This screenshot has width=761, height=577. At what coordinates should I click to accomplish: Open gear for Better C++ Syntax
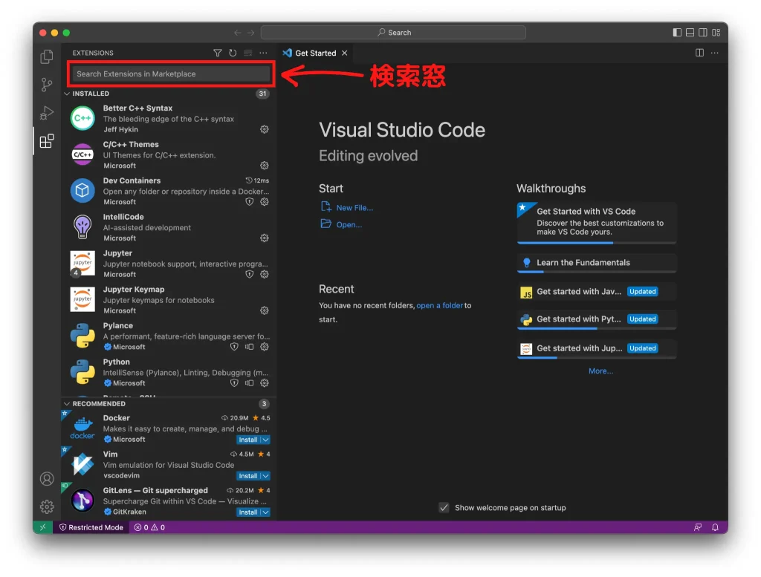[264, 129]
